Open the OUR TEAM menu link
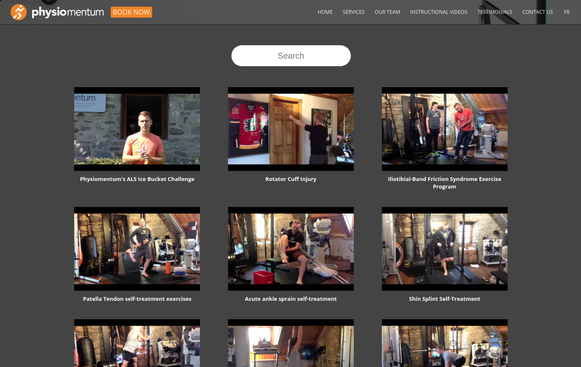 [x=387, y=12]
